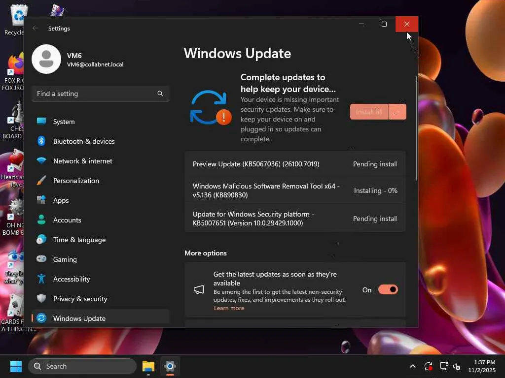Click the Installing - 0% status
505x378 pixels.
[375, 190]
